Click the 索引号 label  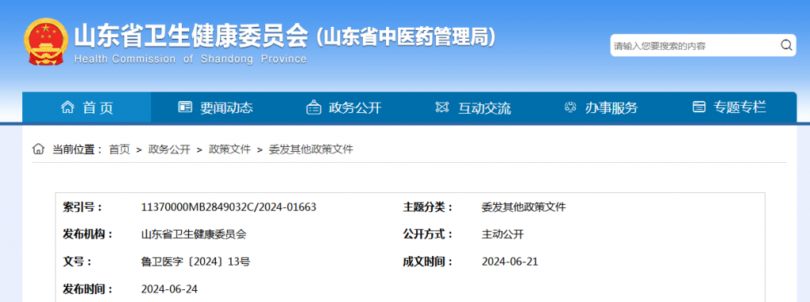[83, 207]
